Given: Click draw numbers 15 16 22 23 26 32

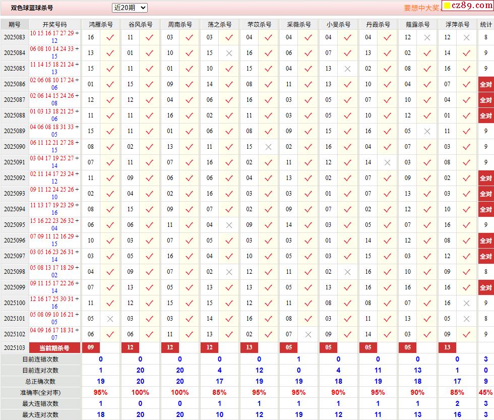Looking at the screenshot, I should (x=52, y=220).
